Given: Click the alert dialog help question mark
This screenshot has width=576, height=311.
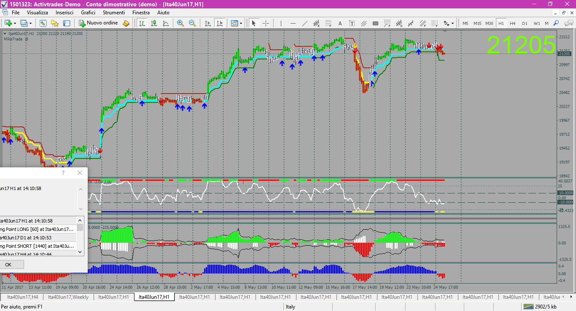Looking at the screenshot, I should (63, 173).
